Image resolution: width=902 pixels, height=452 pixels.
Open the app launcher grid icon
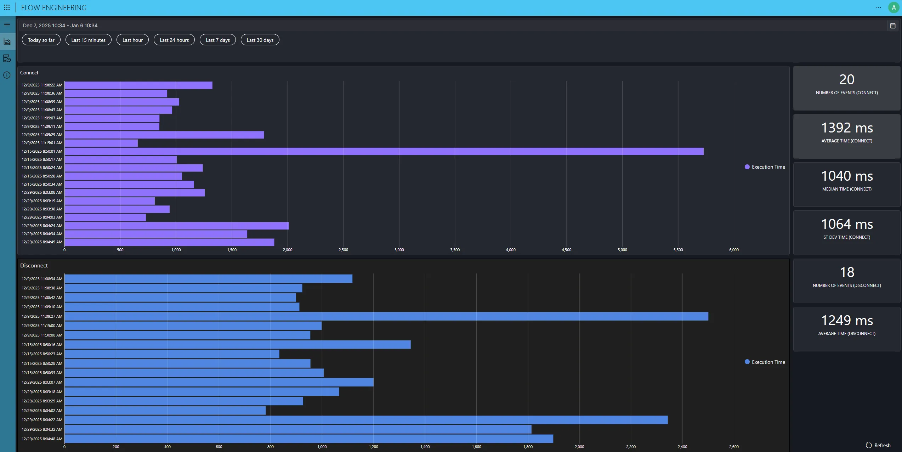pyautogui.click(x=7, y=7)
